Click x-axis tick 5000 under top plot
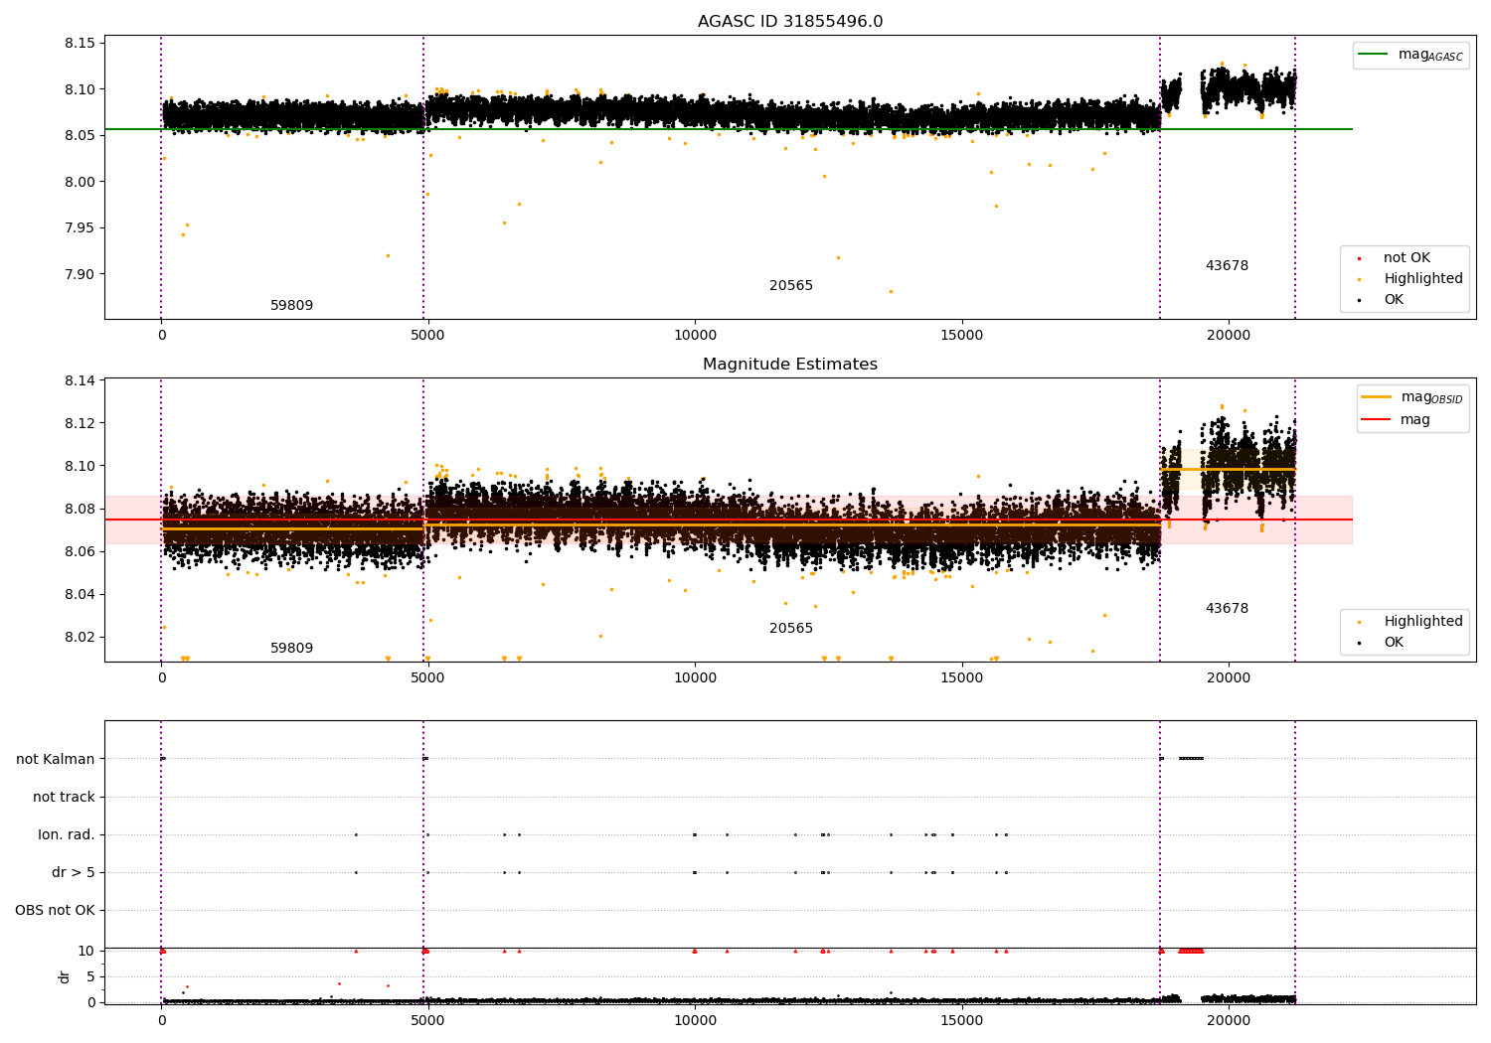Screen dimensions: 1491x1043 428,336
